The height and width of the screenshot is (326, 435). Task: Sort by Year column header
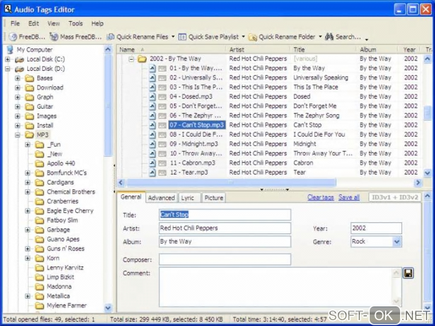coord(410,49)
